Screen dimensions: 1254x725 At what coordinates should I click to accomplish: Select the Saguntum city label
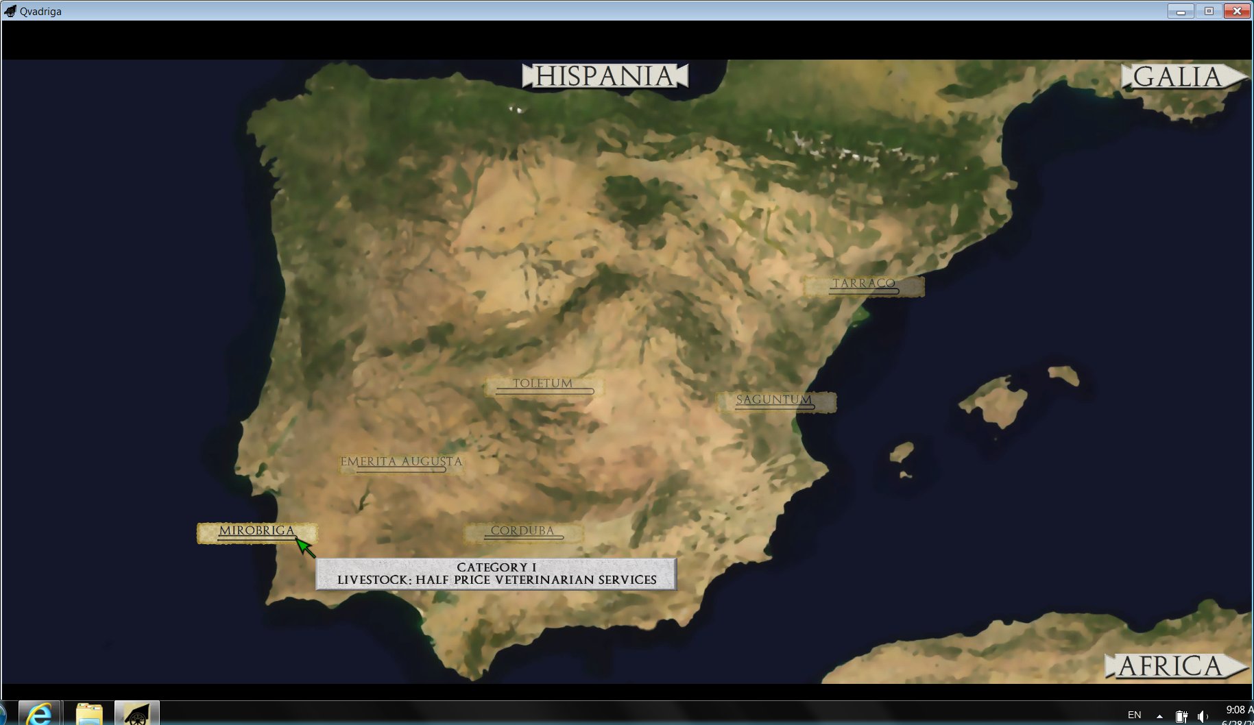(775, 402)
